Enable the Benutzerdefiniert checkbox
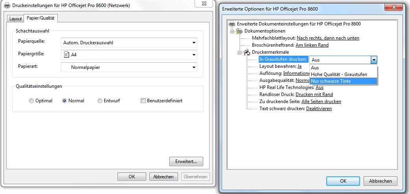Screen dimensions: 410x194 click(143, 101)
